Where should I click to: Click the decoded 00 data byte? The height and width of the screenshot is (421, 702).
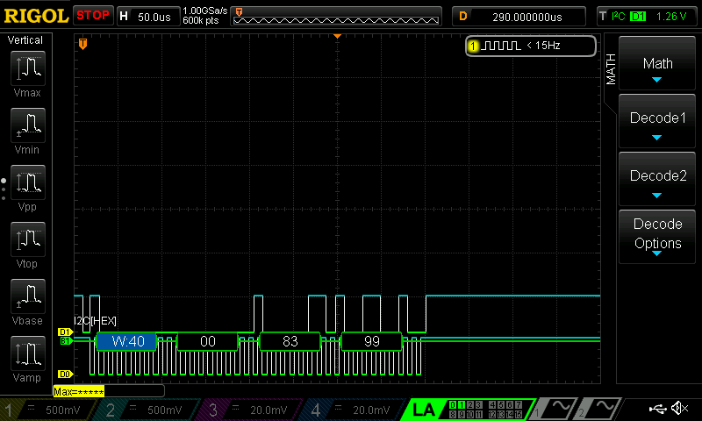click(x=208, y=341)
